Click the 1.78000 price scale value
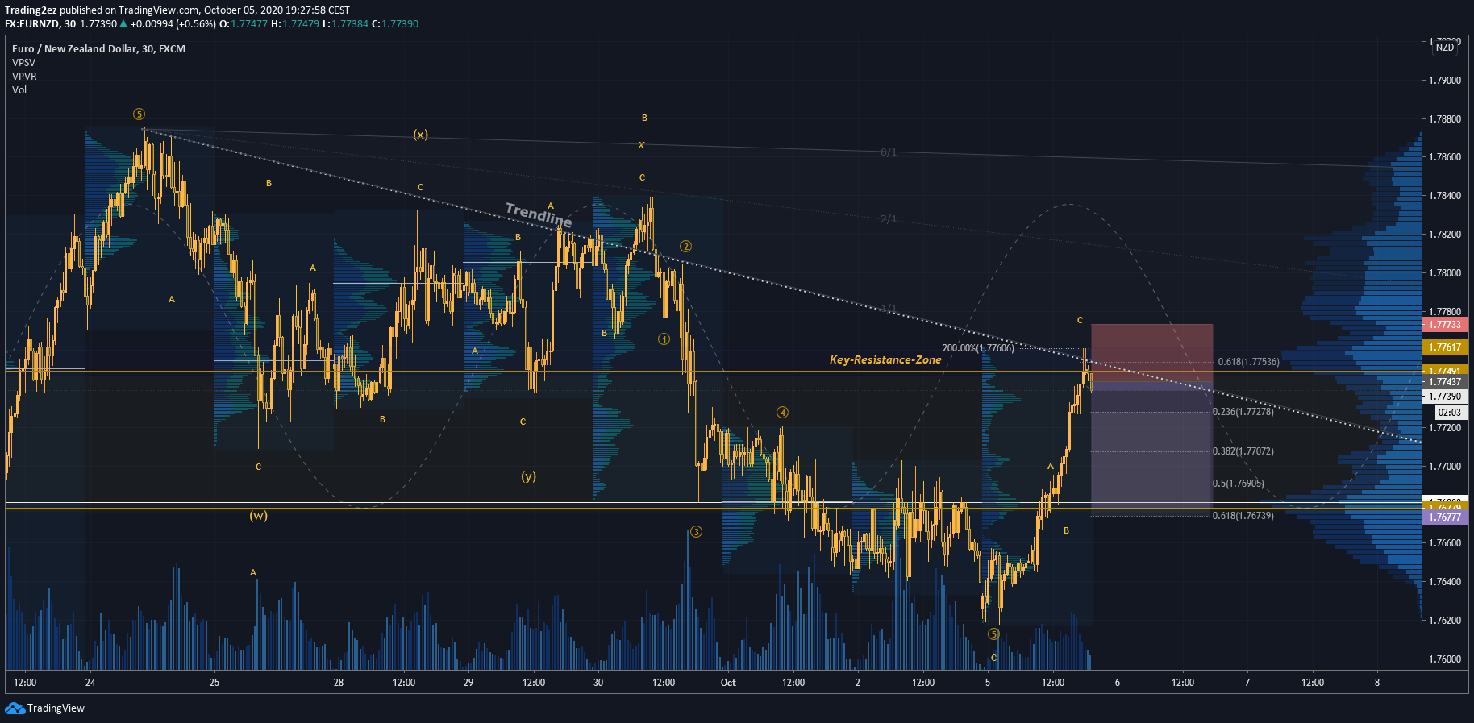Screen dimensions: 1474x723 pos(1445,273)
